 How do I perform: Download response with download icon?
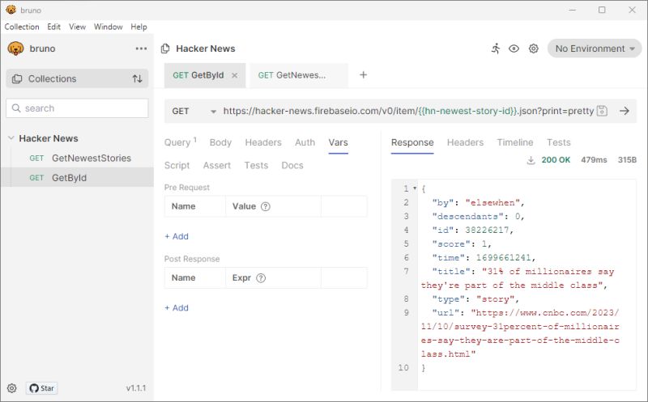[x=531, y=160]
